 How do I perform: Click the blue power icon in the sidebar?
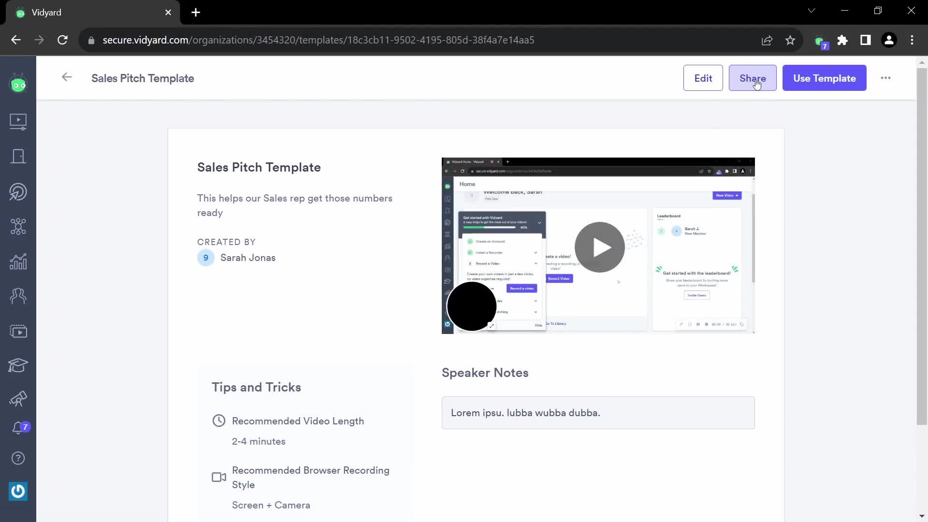(x=18, y=491)
